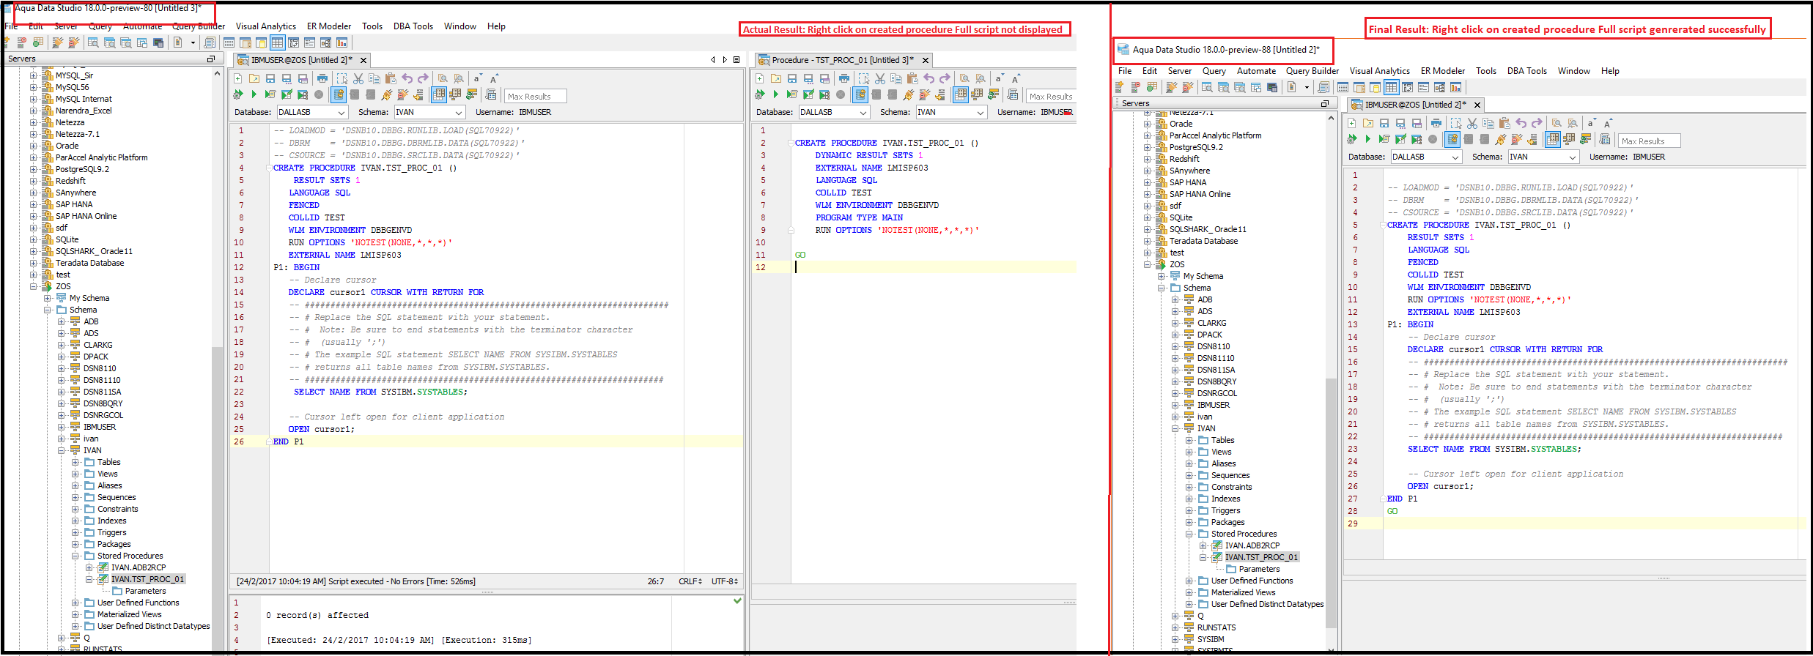The image size is (1813, 656).
Task: Click the Redo arrow in the preview-80 IBMUSER@ZOS toolbar
Action: point(424,78)
